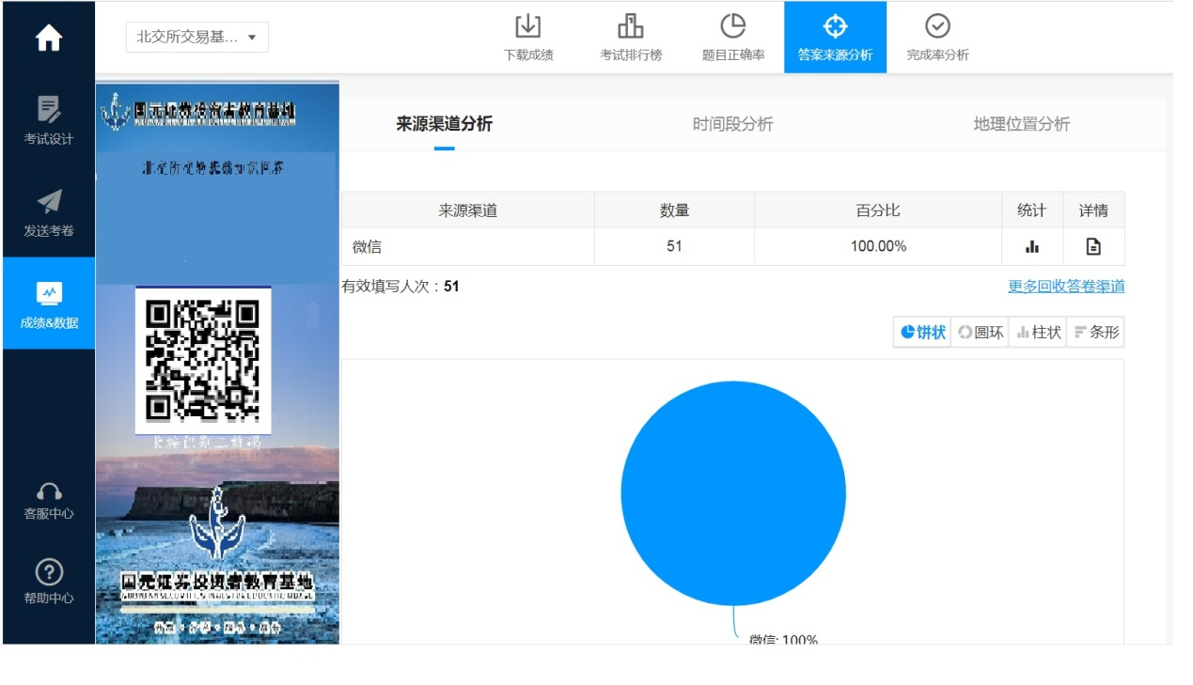Switch to 时间段分析 tab

coord(733,124)
